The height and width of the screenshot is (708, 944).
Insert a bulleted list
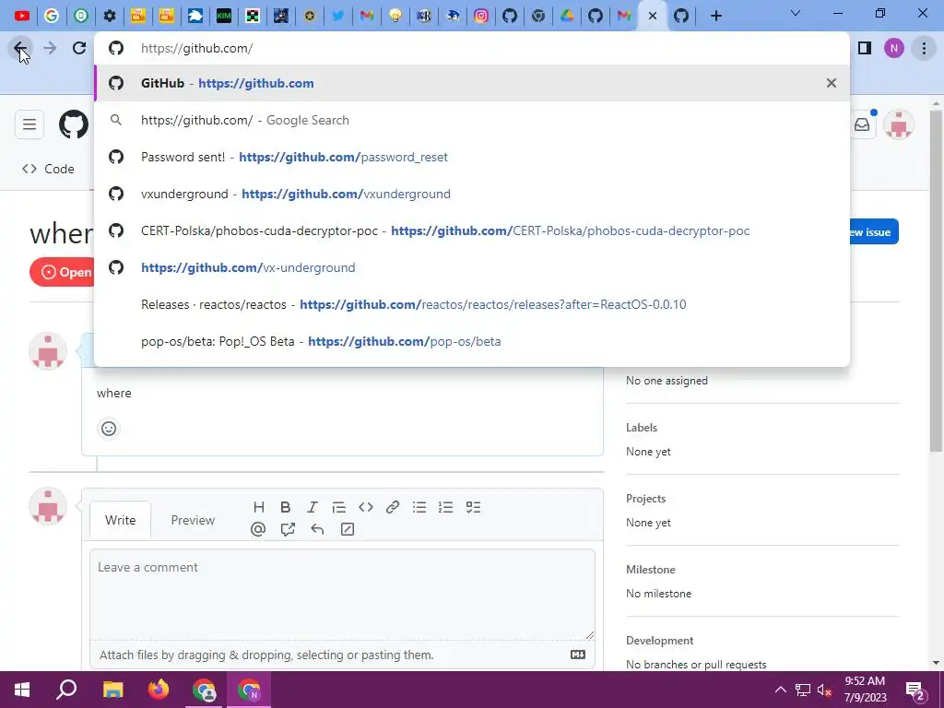click(x=419, y=508)
